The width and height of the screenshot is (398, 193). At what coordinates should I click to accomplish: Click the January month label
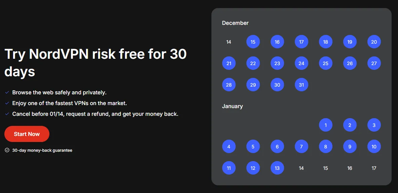point(232,106)
